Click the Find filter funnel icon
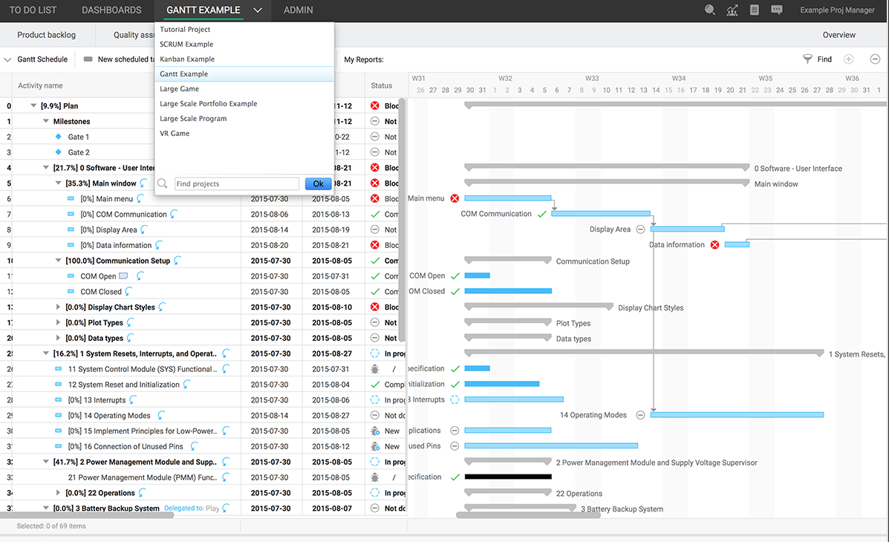This screenshot has height=542, width=889. pyautogui.click(x=807, y=59)
